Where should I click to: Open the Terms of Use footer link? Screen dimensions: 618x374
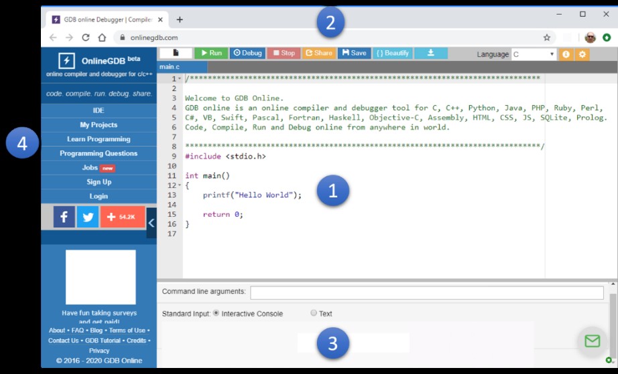coord(127,331)
